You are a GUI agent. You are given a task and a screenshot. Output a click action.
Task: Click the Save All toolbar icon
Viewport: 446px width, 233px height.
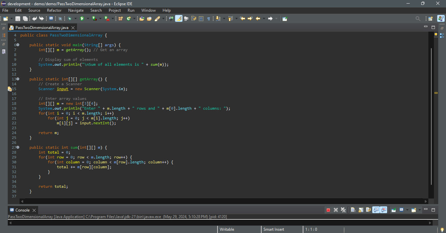25,19
